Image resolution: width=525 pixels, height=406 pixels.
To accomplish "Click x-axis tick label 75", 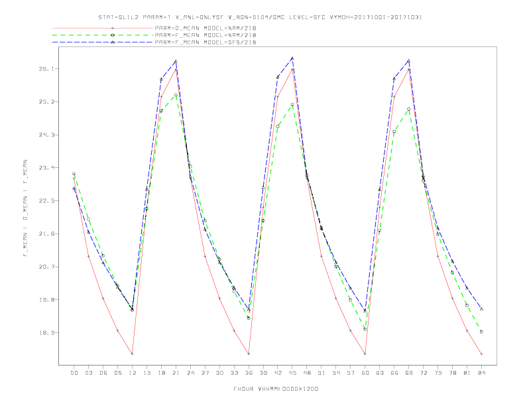I will (x=438, y=373).
